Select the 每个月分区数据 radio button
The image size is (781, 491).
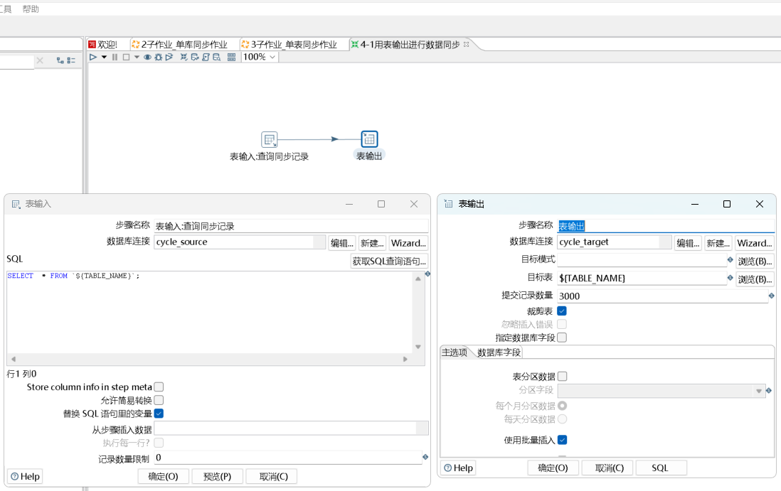point(563,406)
